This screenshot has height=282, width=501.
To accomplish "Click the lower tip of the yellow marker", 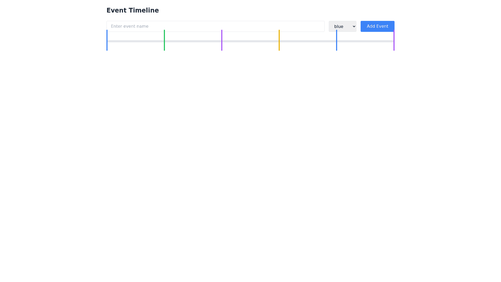I will [279, 49].
